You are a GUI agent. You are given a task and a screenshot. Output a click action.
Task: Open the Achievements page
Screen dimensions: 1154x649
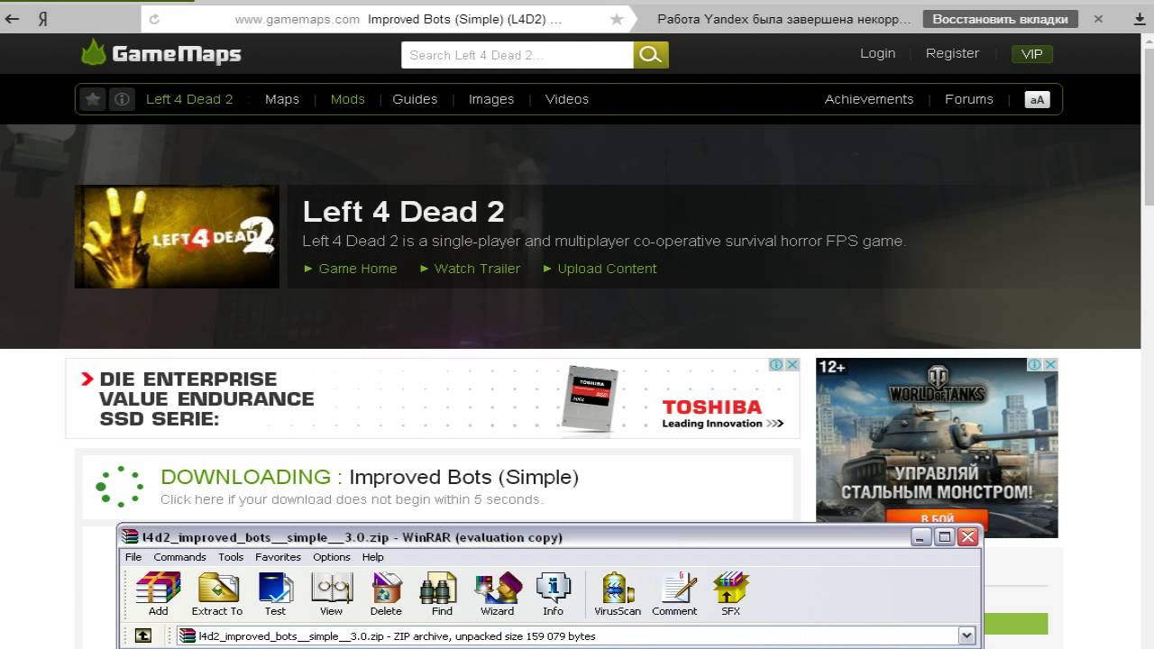click(869, 99)
